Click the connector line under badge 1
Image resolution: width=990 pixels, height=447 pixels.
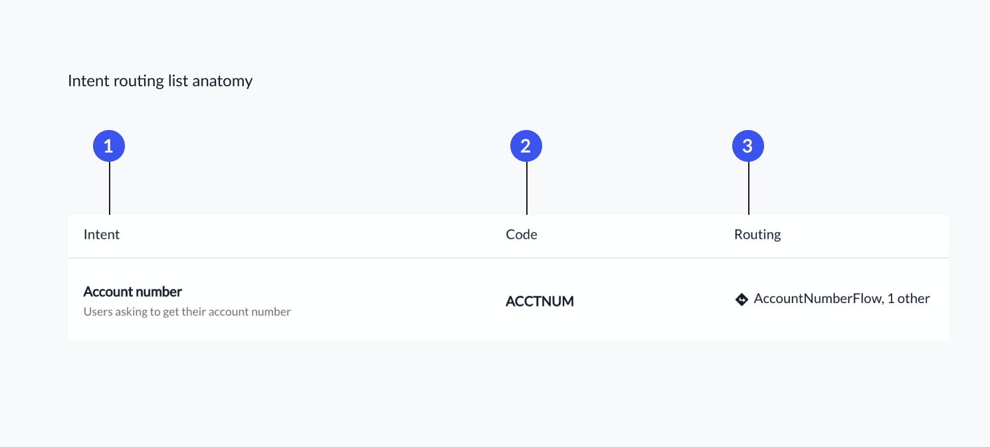pos(109,188)
